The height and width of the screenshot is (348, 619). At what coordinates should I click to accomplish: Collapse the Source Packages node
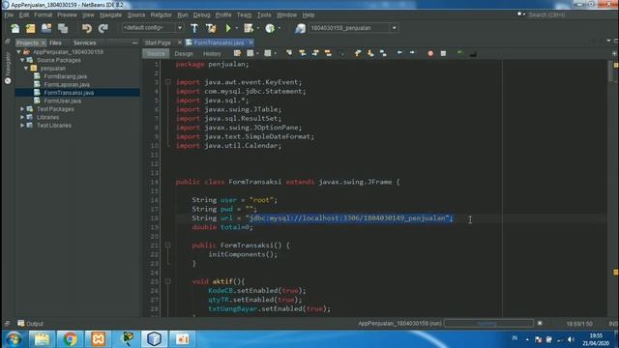pos(22,60)
